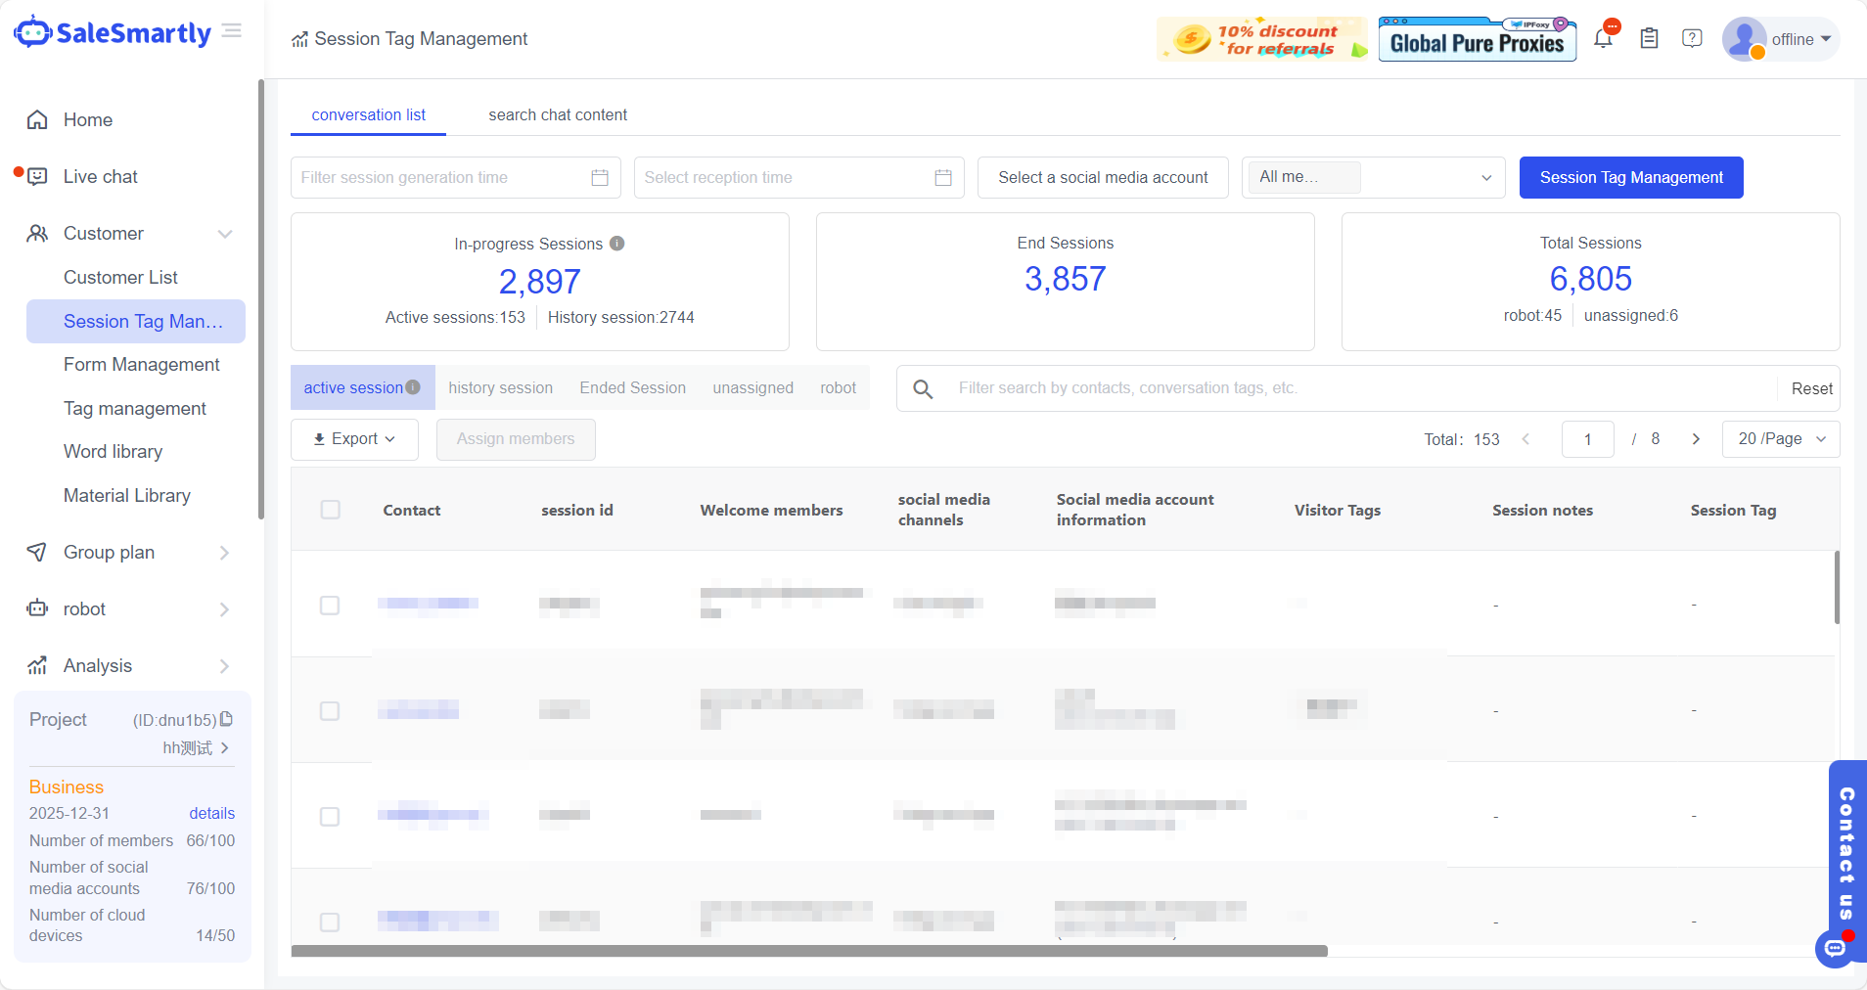This screenshot has width=1867, height=990.
Task: Click the blue Session Tag Management button
Action: pos(1630,178)
